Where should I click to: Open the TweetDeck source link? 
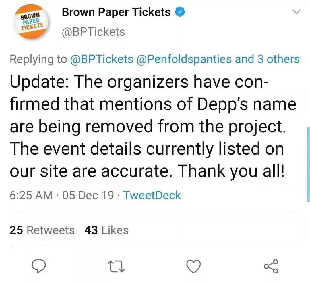(x=152, y=195)
